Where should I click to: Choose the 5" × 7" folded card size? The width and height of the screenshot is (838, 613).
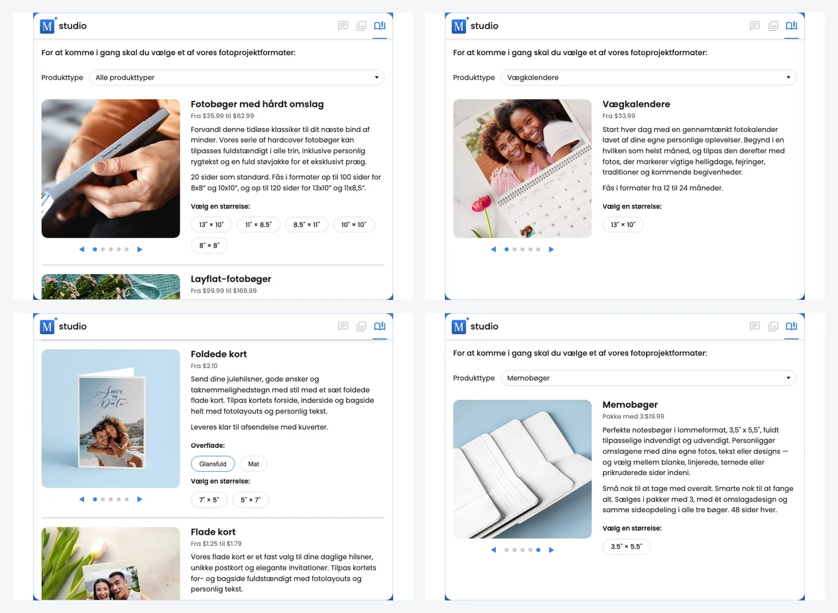(x=251, y=500)
